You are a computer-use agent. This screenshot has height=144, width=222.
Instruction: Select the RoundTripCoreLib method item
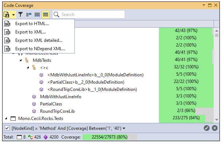click(x=57, y=111)
